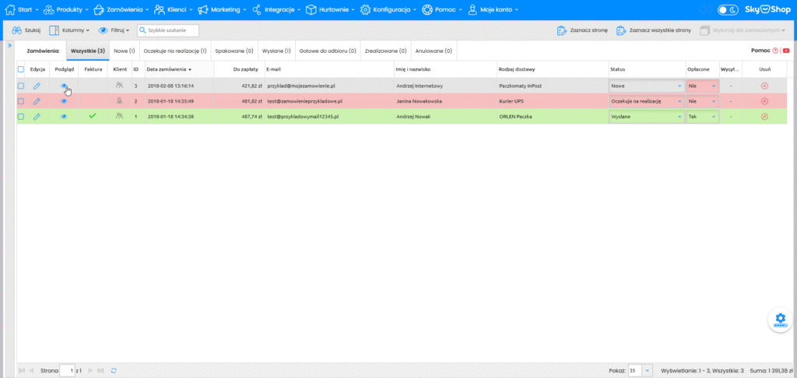
Task: Check the box for order ID 3
Action: (x=21, y=86)
